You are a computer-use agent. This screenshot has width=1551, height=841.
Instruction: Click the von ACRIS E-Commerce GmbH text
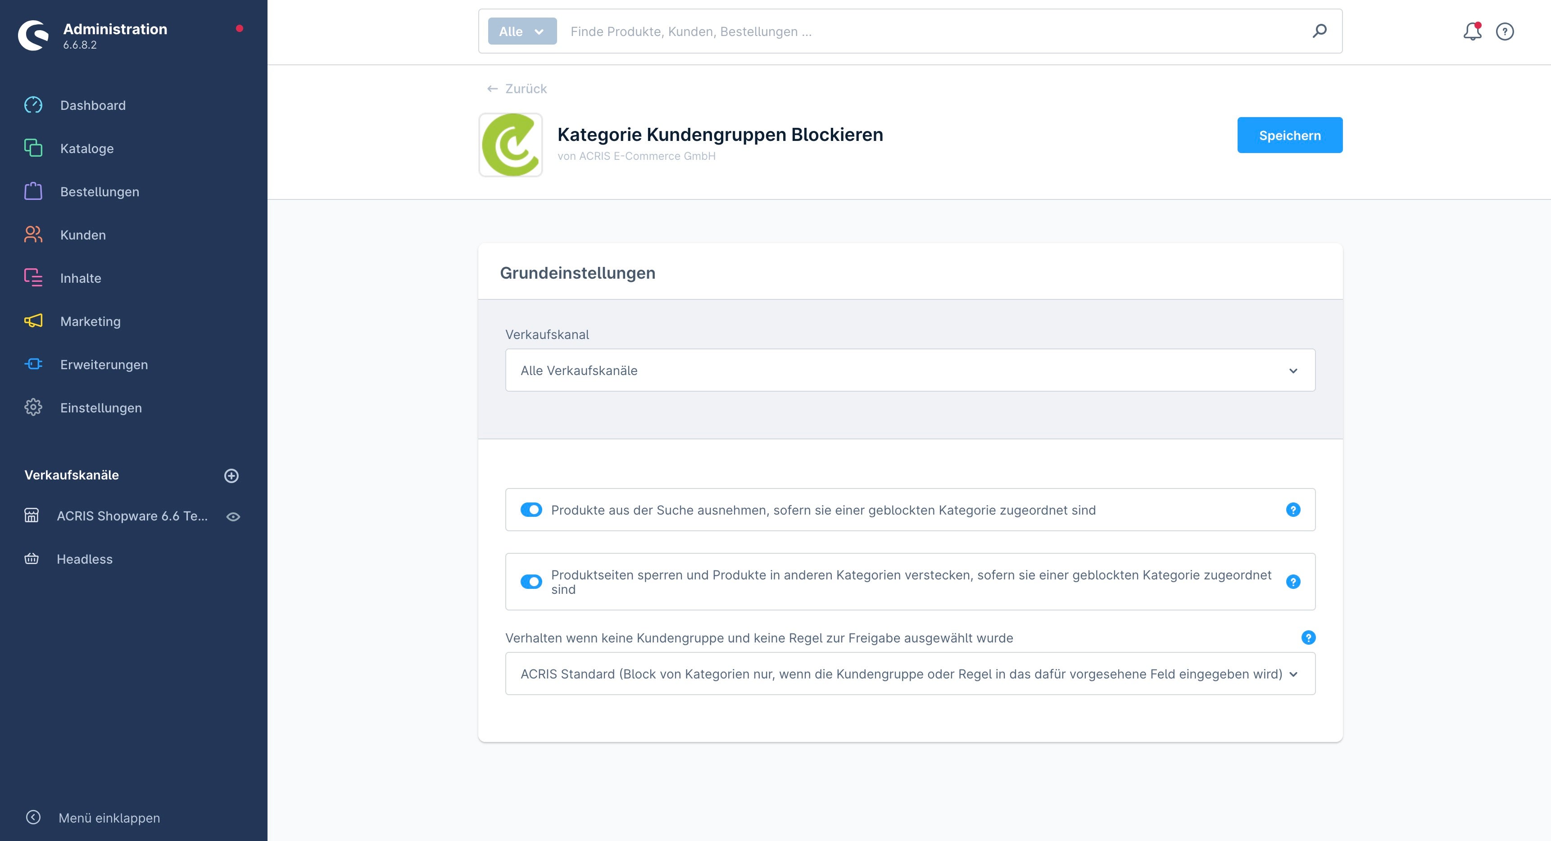click(636, 156)
